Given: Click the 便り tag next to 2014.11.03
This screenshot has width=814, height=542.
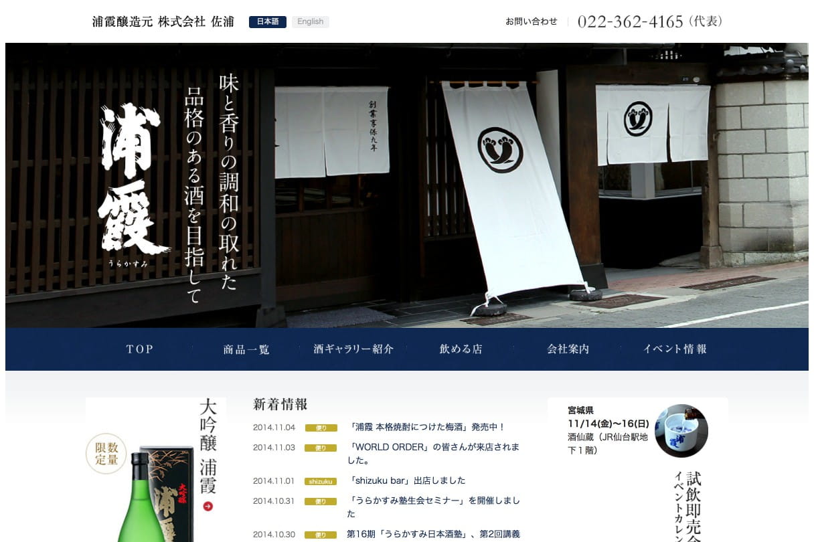Looking at the screenshot, I should tap(321, 448).
